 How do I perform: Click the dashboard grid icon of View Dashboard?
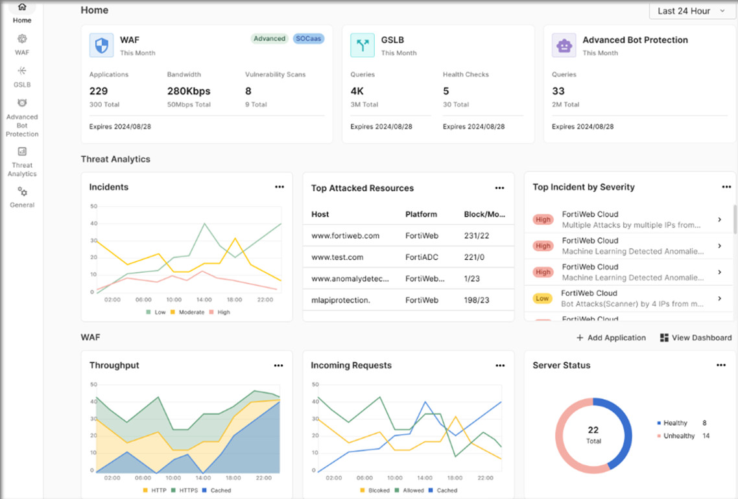pos(664,338)
